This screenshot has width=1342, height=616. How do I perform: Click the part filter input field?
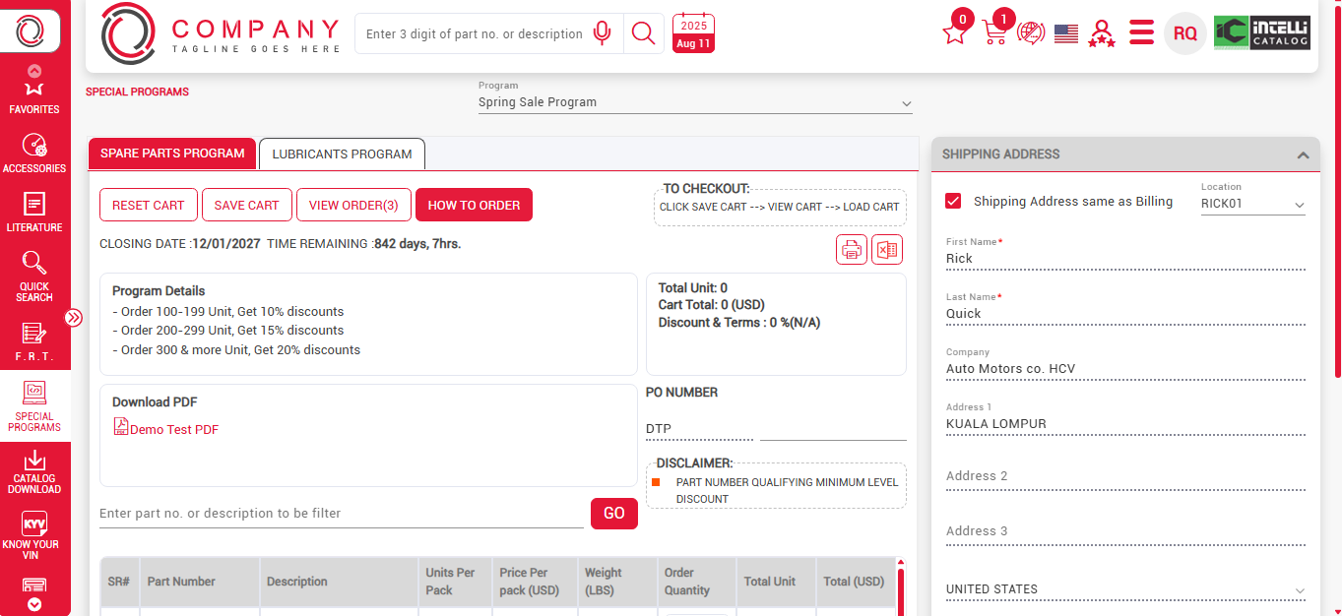tap(342, 513)
